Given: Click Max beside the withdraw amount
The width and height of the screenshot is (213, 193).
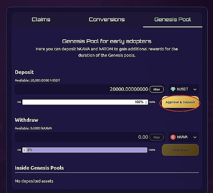Looking at the screenshot, I should pos(157,137).
